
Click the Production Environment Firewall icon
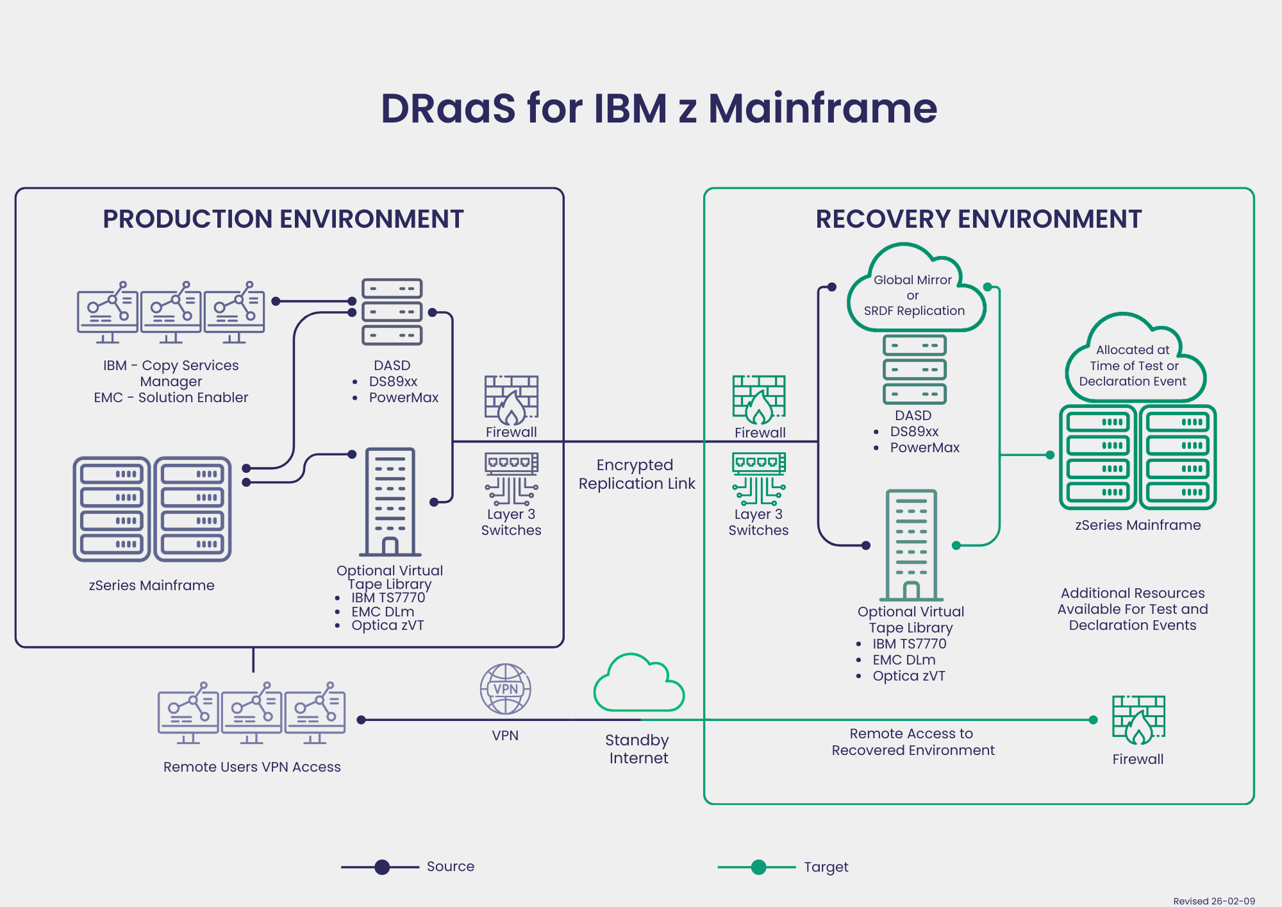511,400
